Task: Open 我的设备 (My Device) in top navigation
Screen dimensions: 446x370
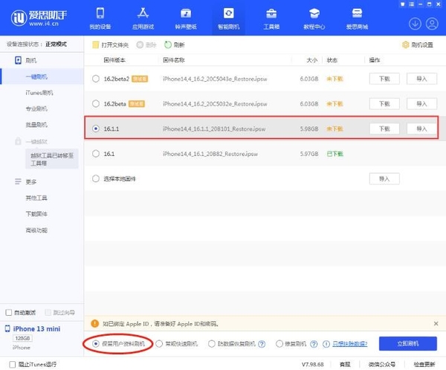Action: coord(100,18)
